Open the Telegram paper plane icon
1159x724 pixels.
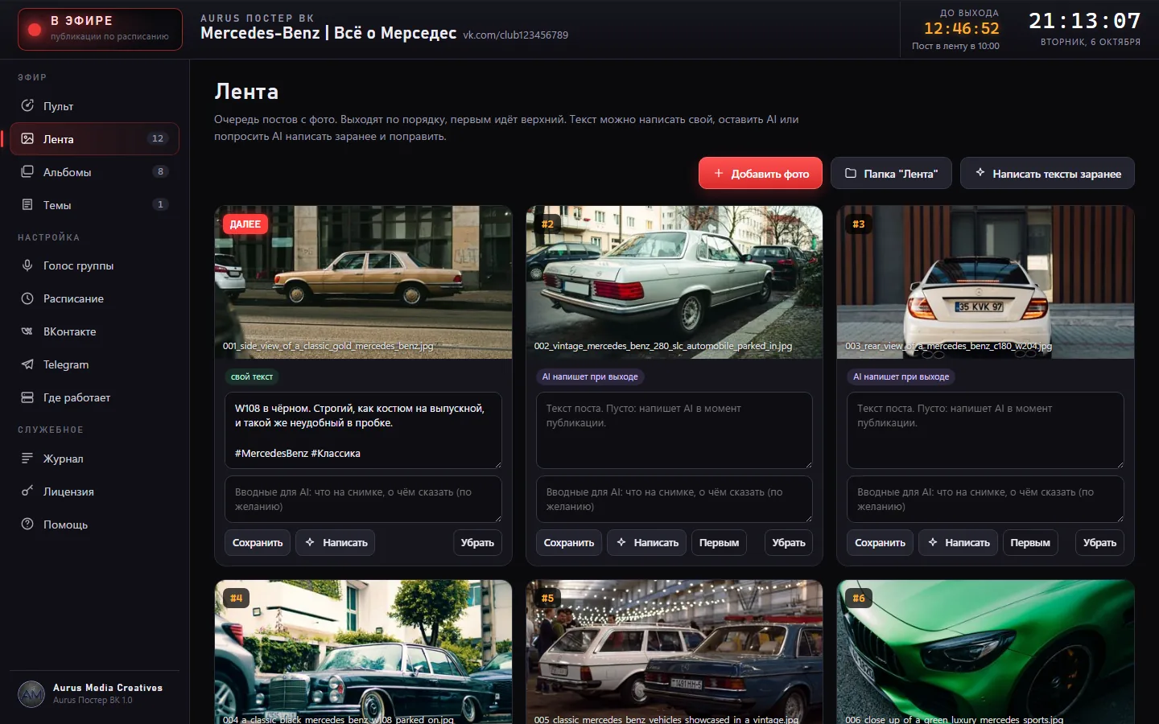click(x=27, y=364)
